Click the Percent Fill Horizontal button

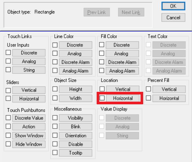tap(169, 98)
